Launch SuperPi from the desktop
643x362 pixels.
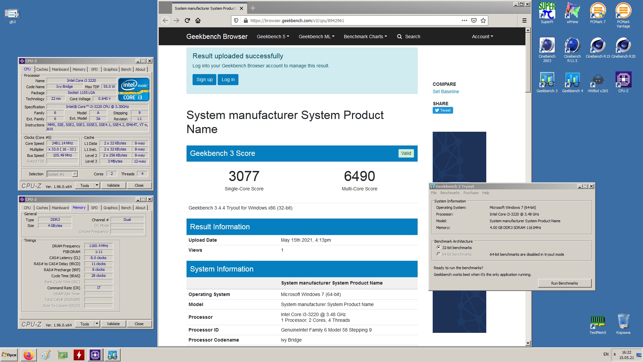pos(547,13)
